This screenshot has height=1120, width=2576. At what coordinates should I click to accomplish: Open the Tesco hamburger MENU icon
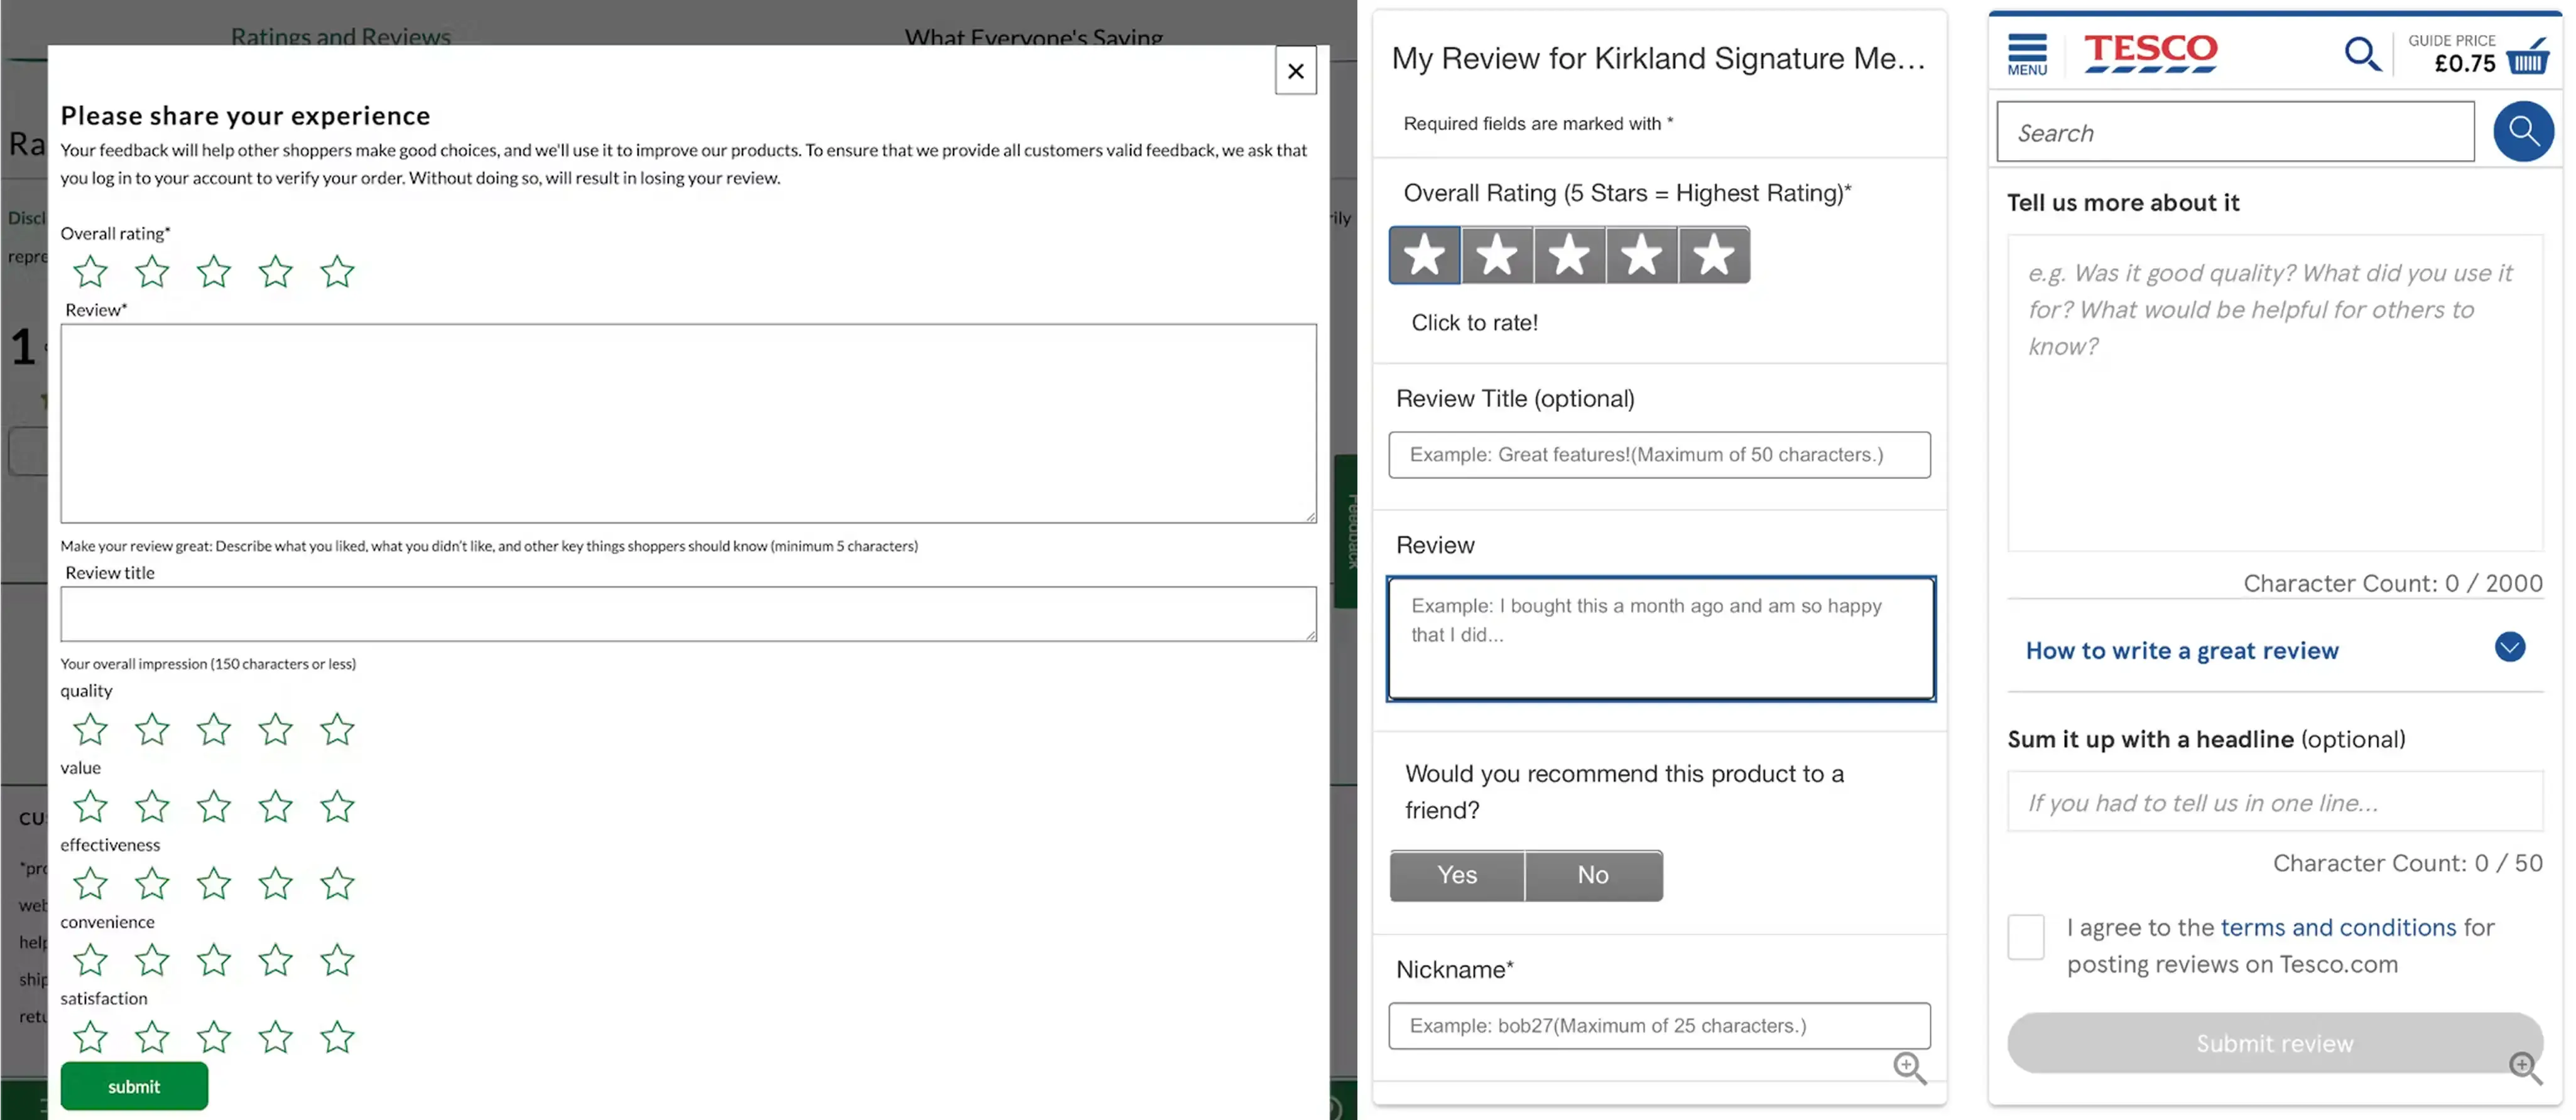pos(2027,54)
